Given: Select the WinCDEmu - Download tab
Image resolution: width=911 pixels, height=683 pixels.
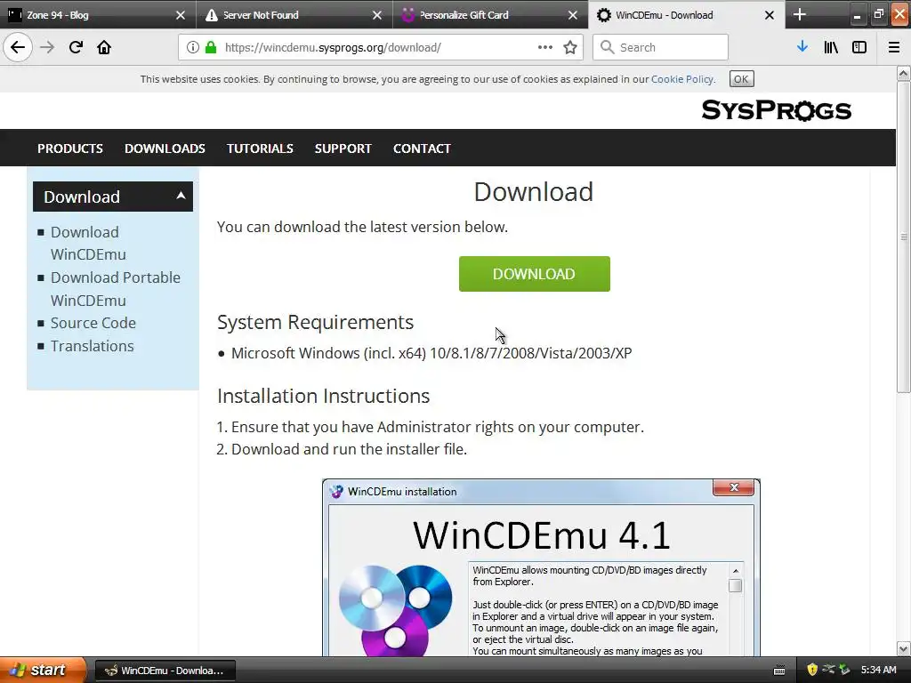Looking at the screenshot, I should tap(687, 15).
